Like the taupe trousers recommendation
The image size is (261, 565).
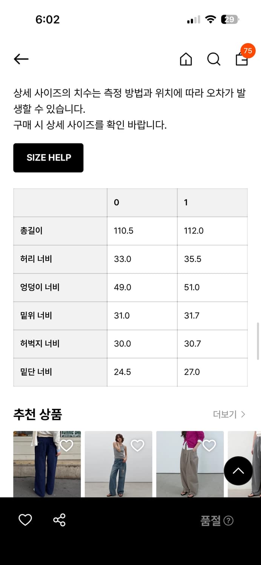point(209,445)
